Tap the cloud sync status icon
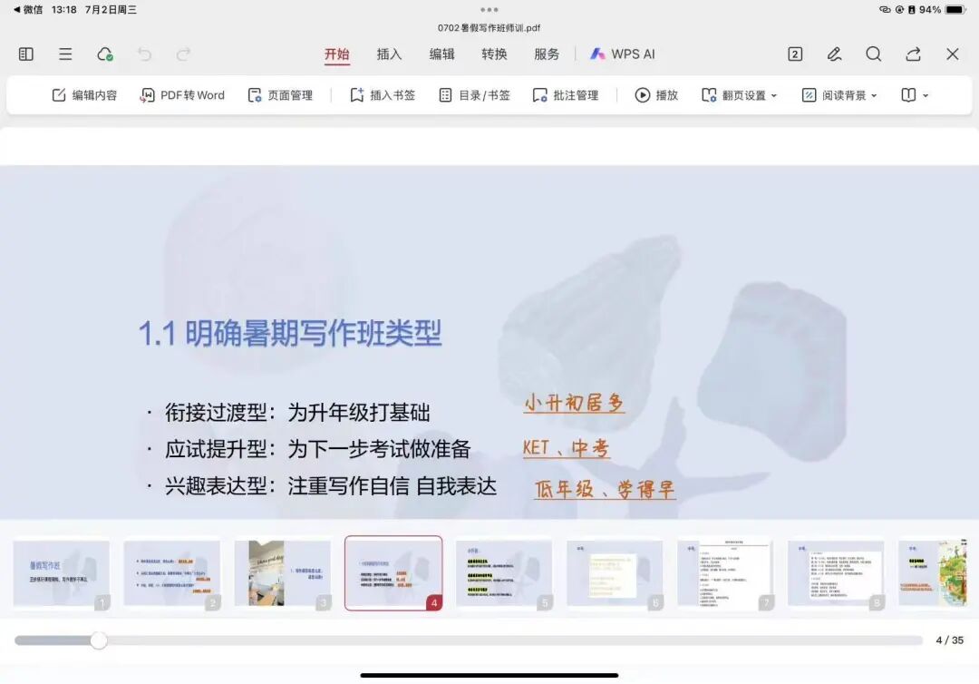Image resolution: width=979 pixels, height=684 pixels. tap(106, 54)
